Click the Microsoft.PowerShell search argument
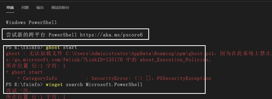 coord(114,85)
